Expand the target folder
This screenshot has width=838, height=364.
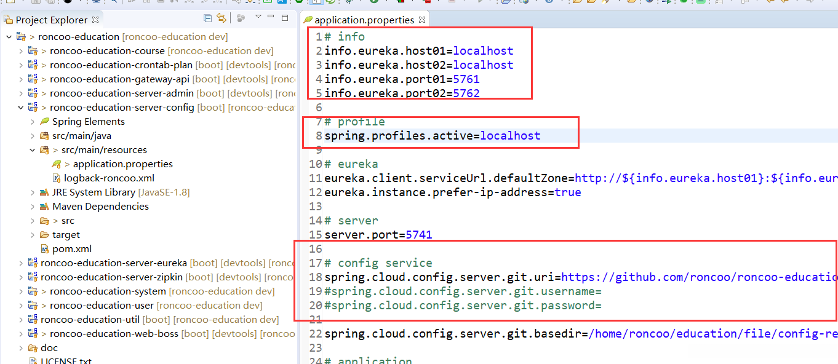click(x=32, y=235)
